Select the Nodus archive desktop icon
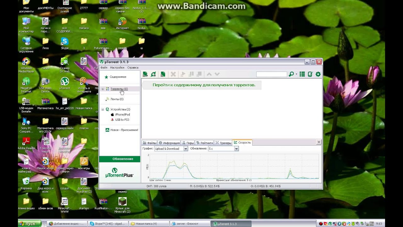Screen dimensions: 403x227 [141, 23]
